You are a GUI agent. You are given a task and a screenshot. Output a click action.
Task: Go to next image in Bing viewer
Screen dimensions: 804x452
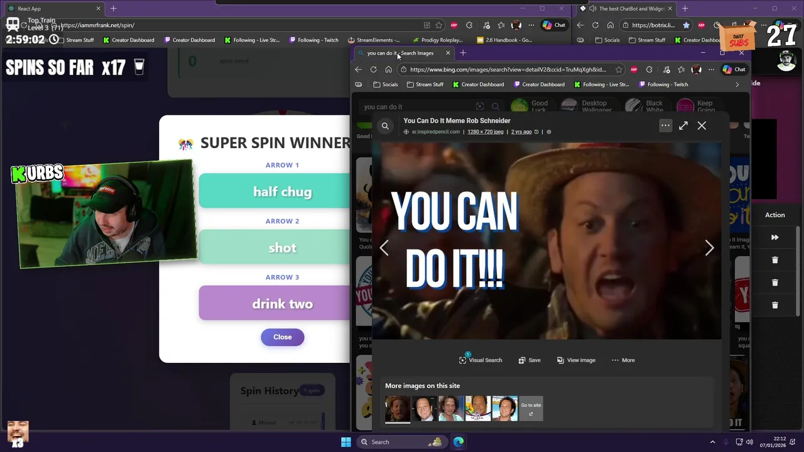click(709, 248)
